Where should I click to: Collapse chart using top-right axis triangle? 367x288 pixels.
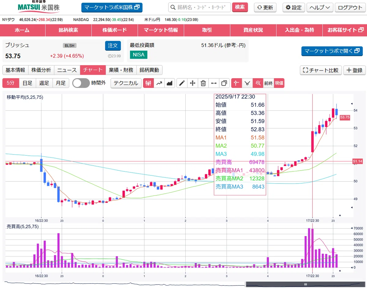(351, 103)
